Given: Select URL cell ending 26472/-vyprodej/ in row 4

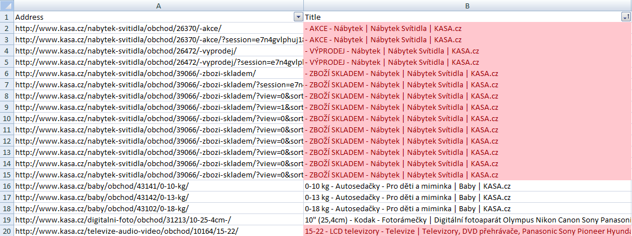Looking at the screenshot, I should pyautogui.click(x=159, y=51).
